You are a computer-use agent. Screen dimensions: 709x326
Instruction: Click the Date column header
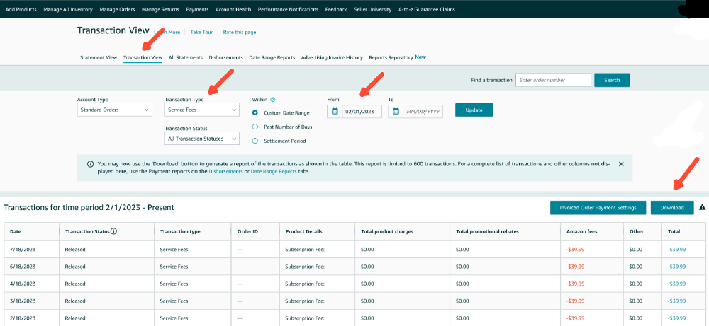[x=32, y=231]
